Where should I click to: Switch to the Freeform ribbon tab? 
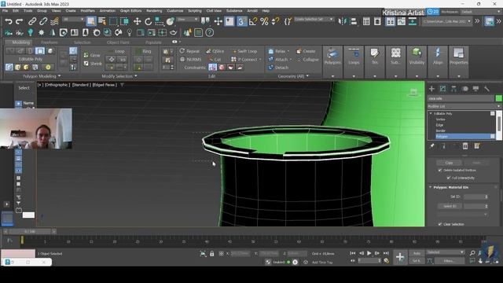click(50, 42)
